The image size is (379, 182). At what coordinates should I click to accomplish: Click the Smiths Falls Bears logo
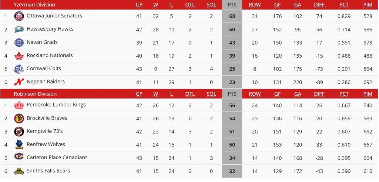coord(19,171)
